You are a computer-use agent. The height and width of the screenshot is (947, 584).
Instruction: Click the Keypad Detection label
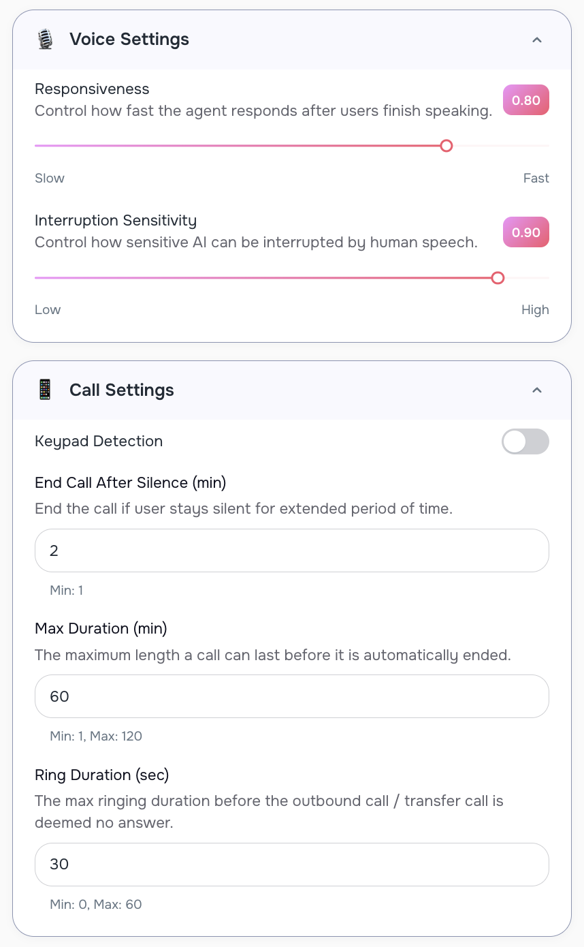[99, 441]
